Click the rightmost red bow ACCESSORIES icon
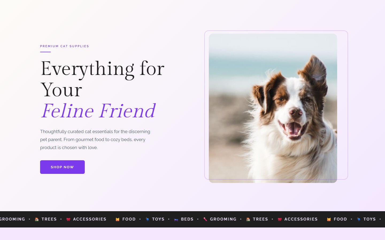The height and width of the screenshot is (240, 385). (x=280, y=219)
